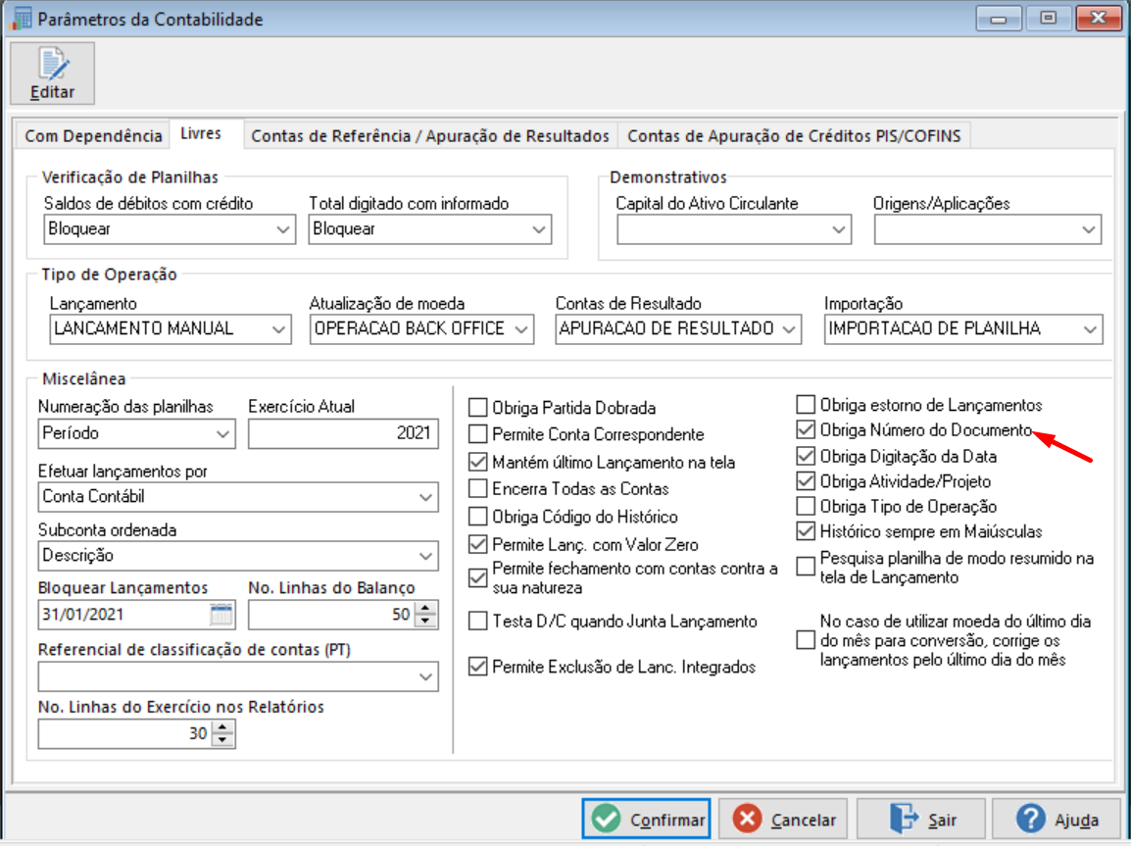Toggle Permite fechamento com contas contra natureza
The height and width of the screenshot is (846, 1131).
(x=477, y=577)
